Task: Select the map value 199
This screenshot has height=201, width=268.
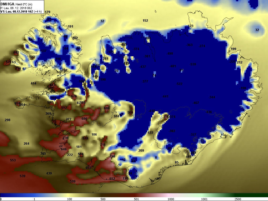Action: click(233, 49)
